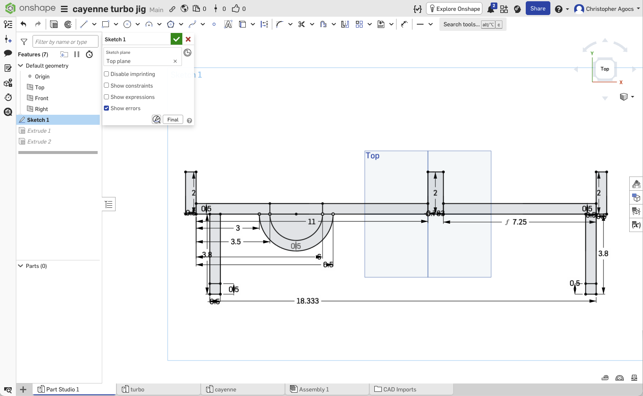Uncheck Show errors checkbox
Viewport: 643px width, 396px height.
click(106, 108)
